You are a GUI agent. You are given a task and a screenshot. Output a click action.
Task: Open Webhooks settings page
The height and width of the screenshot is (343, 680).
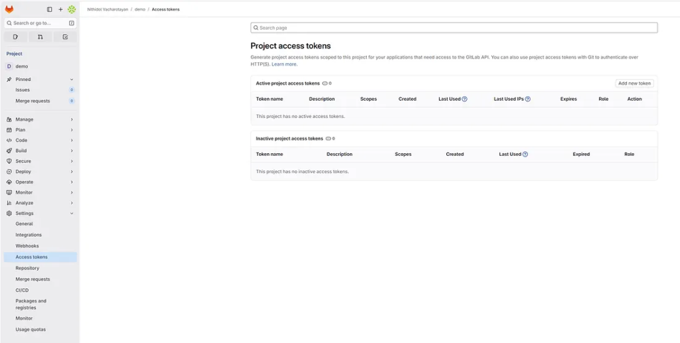tap(27, 246)
